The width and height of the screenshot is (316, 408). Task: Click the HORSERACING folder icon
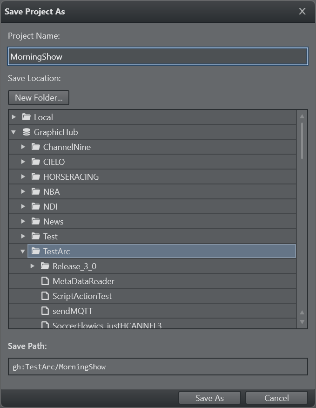(36, 177)
